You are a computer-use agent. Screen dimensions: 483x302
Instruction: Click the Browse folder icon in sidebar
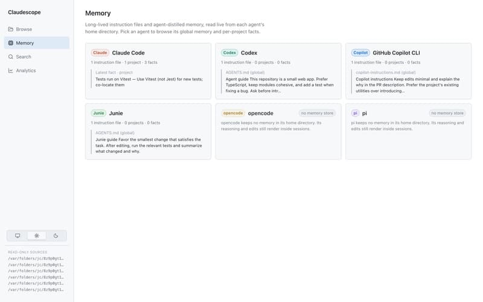click(11, 29)
